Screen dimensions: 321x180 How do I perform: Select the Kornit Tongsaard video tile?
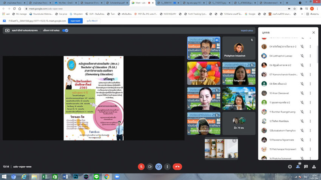(x=239, y=73)
